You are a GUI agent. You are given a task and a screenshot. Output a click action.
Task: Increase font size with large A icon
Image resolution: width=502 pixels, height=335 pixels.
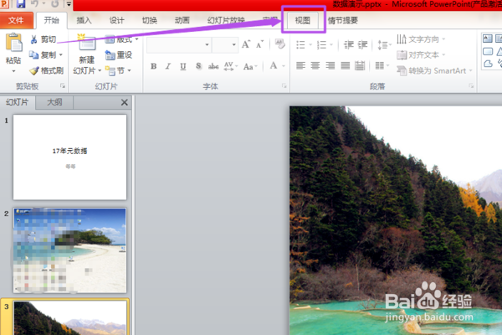(246, 44)
